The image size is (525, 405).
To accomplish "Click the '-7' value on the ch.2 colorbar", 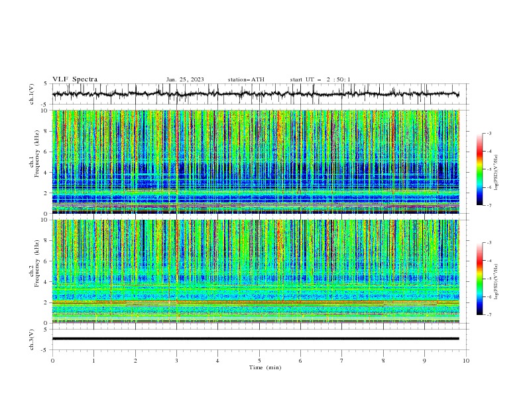I will [489, 314].
